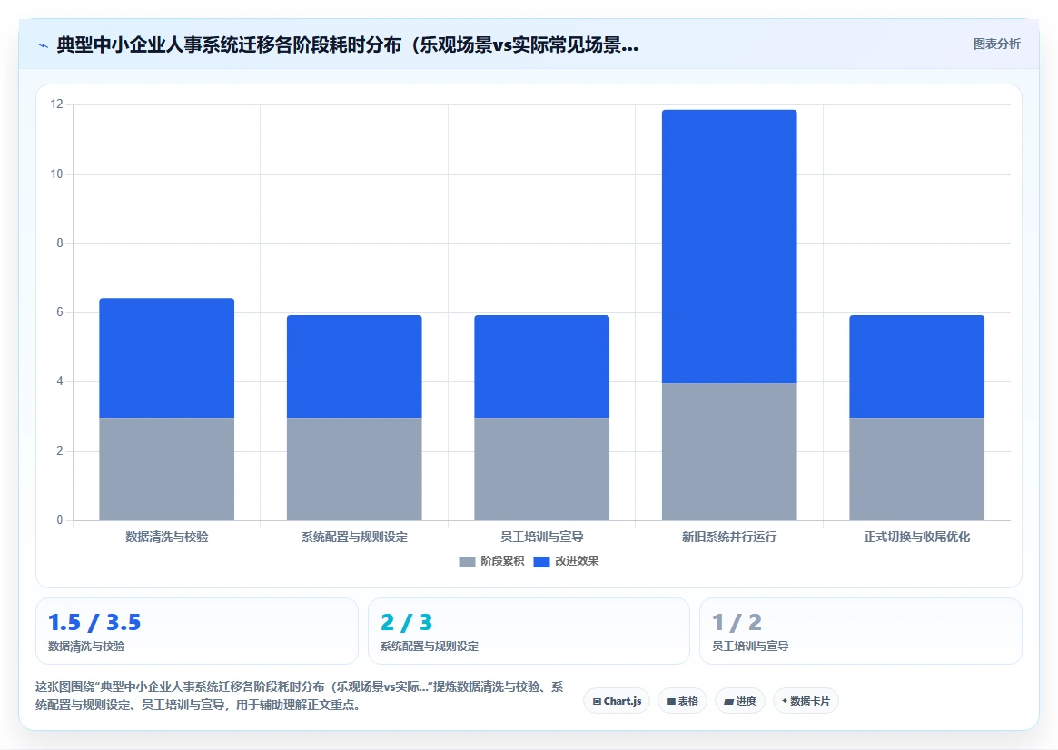Click the 数据清洗与校验 x-axis label
1058x750 pixels.
coord(167,537)
